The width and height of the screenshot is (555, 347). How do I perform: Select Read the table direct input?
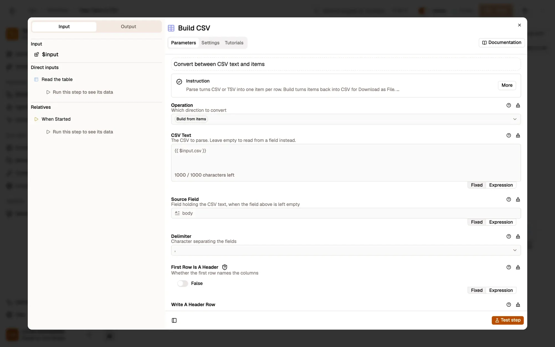57,79
